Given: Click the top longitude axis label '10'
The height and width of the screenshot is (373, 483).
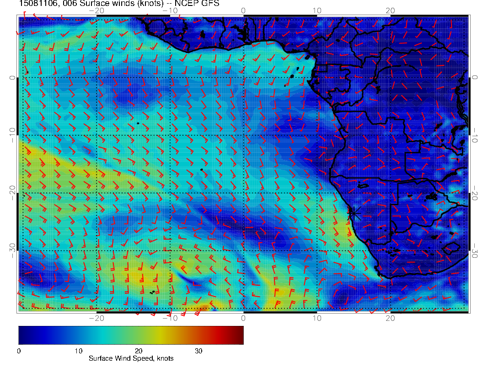Looking at the screenshot, I should click(x=317, y=11).
